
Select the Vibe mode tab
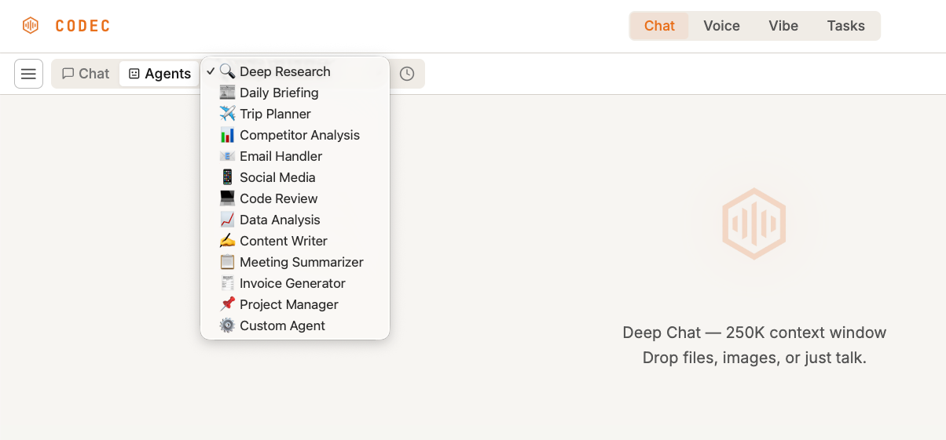pyautogui.click(x=783, y=26)
